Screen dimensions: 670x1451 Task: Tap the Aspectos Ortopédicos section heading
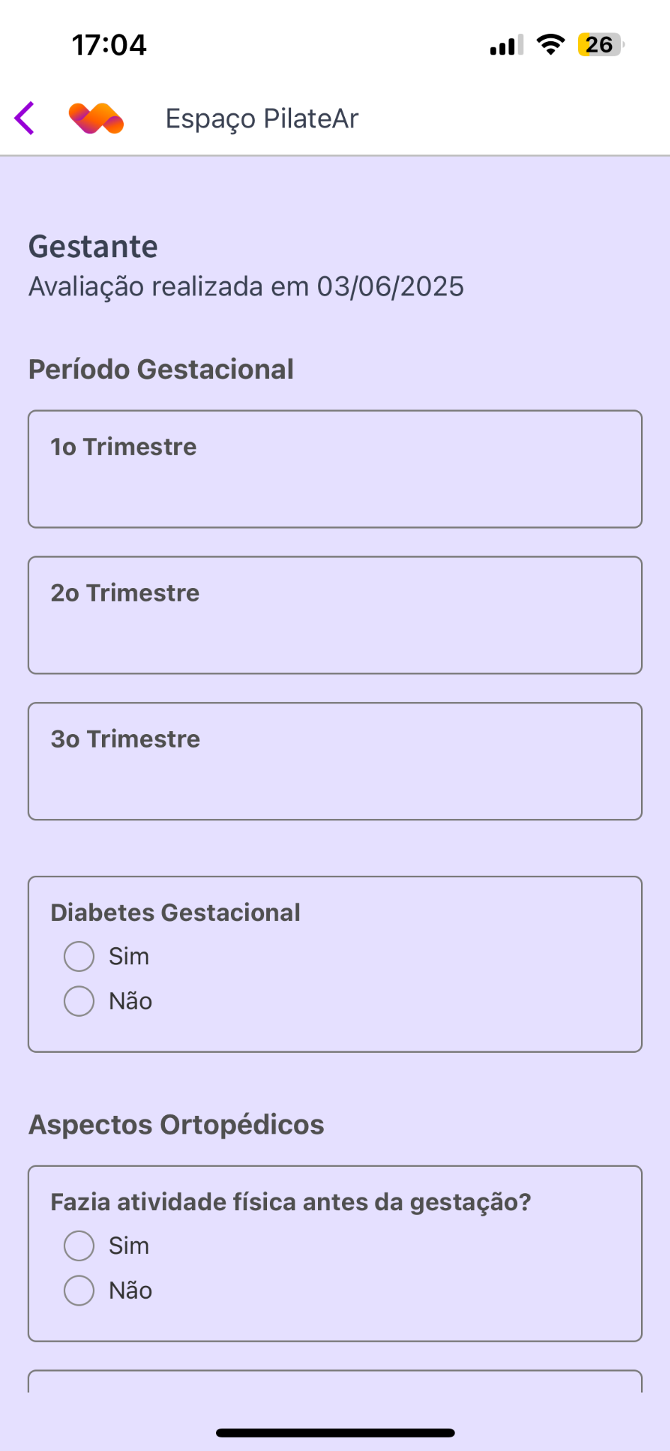176,1124
